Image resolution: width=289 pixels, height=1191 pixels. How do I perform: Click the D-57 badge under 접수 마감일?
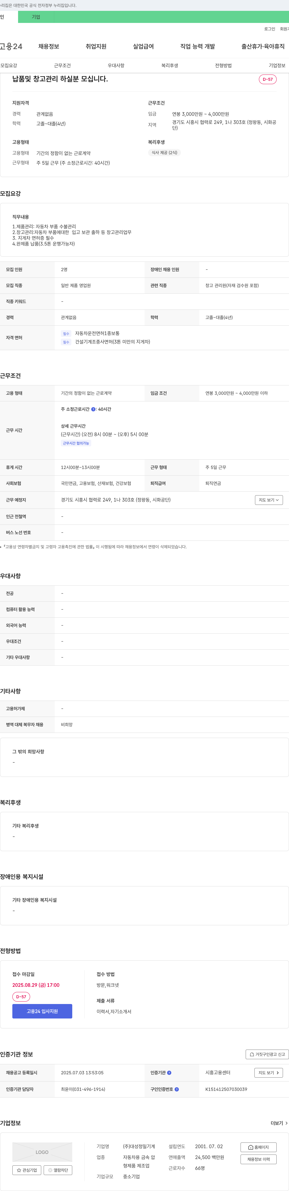pyautogui.click(x=21, y=997)
